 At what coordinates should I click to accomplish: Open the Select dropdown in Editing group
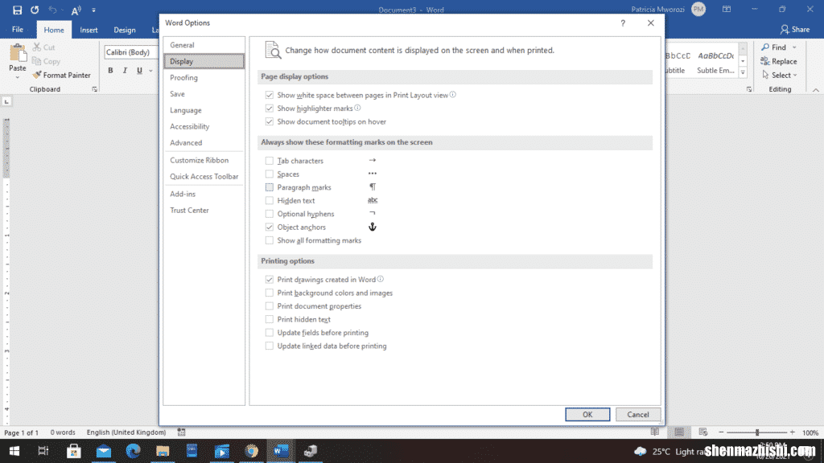pos(781,75)
